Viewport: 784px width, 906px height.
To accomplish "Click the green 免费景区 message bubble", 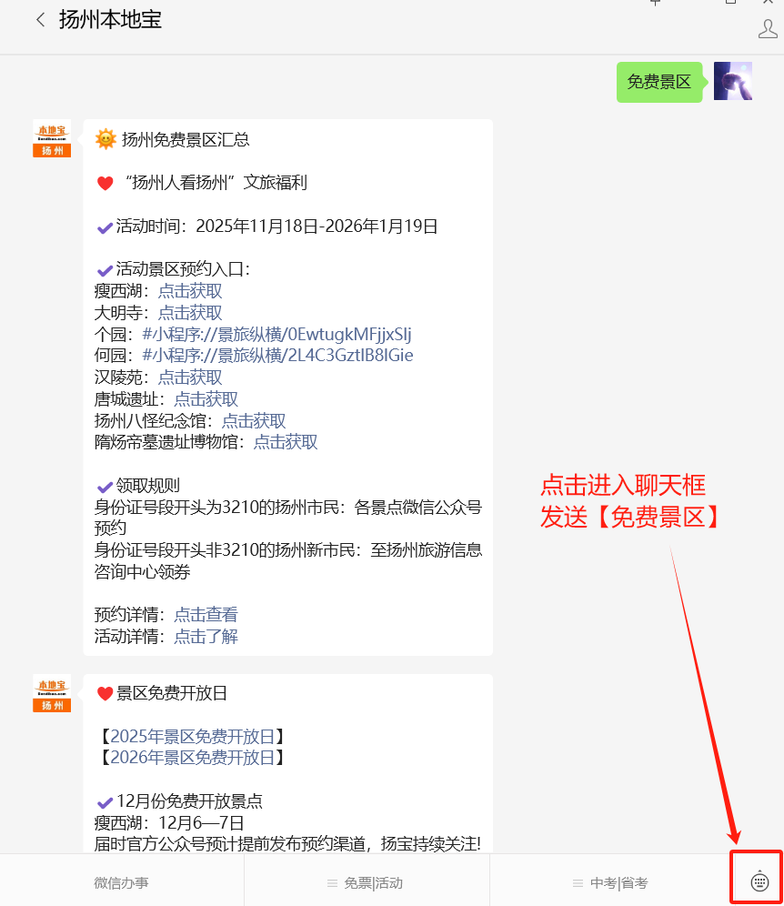I will coord(660,82).
